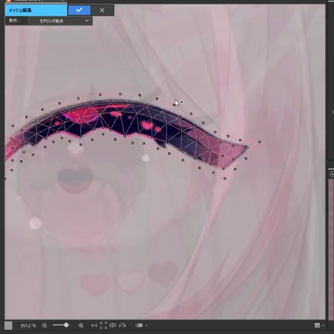Viewport: 334px width, 334px height.
Task: Click the zoom slider handle
Action: (x=66, y=325)
